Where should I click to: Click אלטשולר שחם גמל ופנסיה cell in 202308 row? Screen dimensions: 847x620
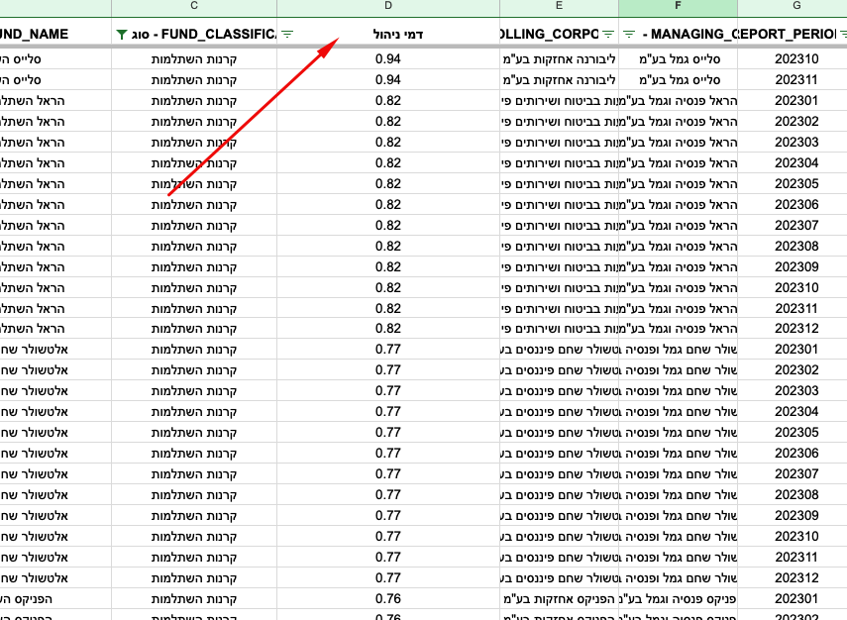[x=678, y=494]
